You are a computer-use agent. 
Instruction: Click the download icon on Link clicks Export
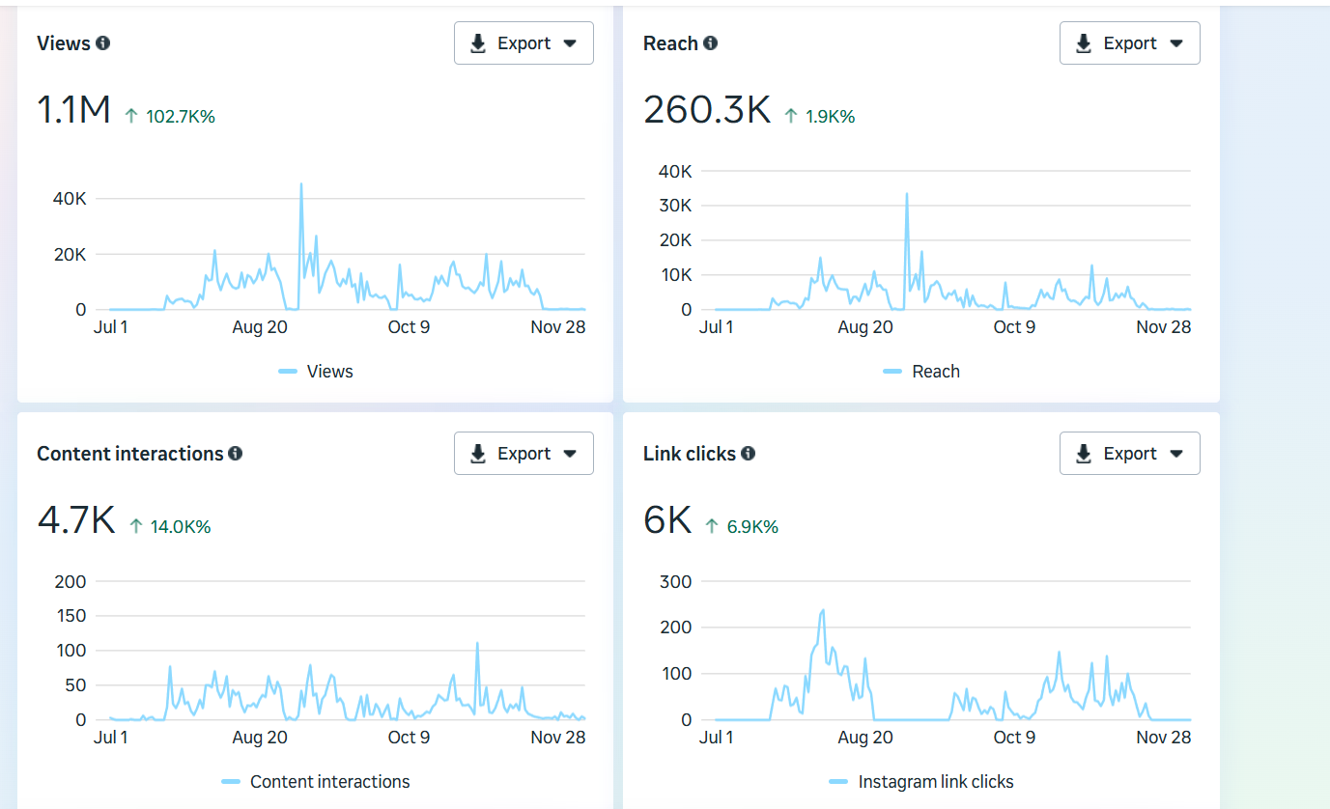tap(1084, 454)
